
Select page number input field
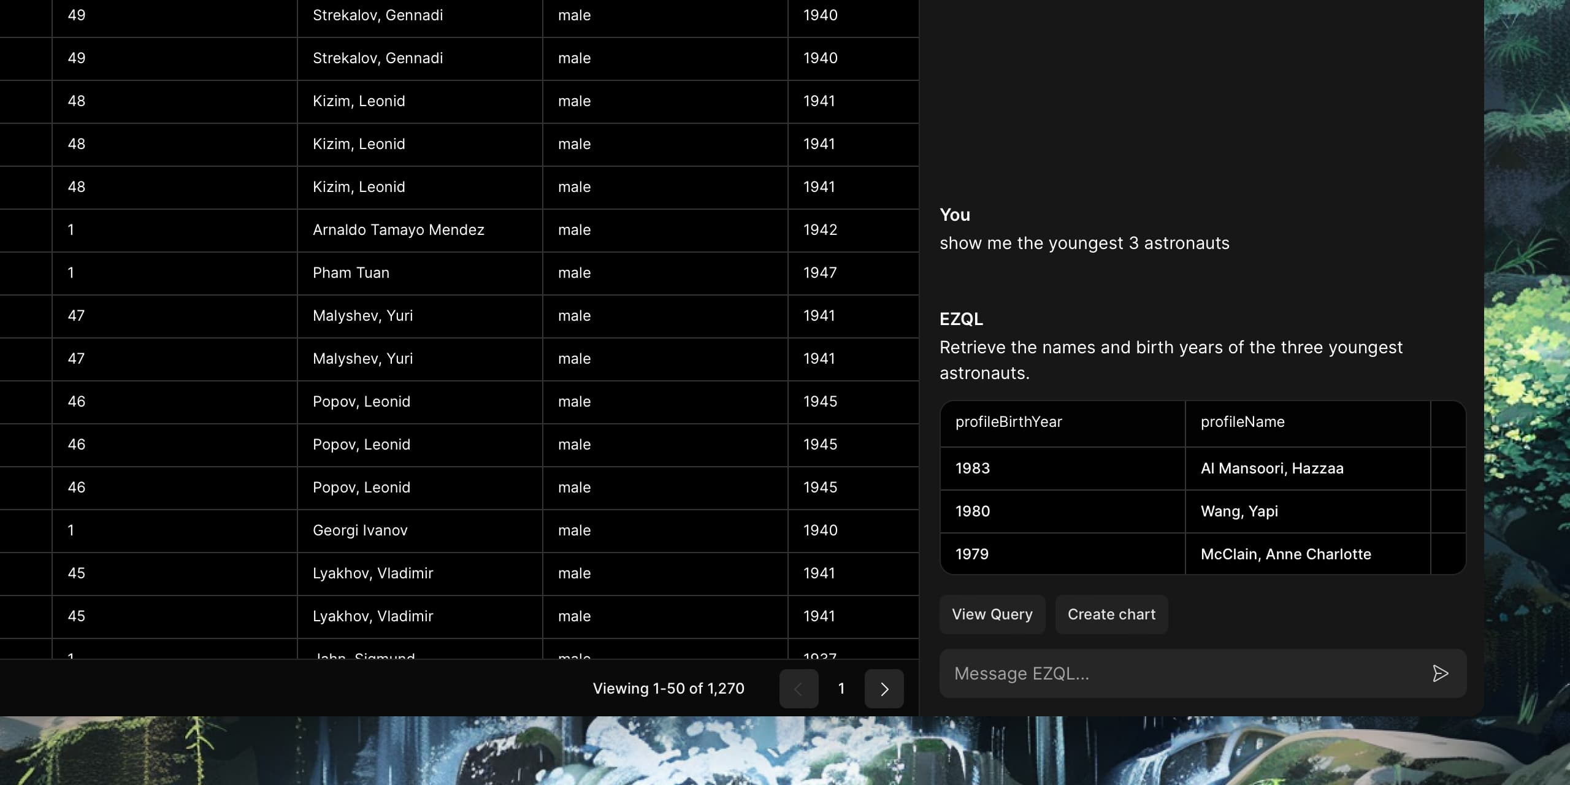coord(841,688)
